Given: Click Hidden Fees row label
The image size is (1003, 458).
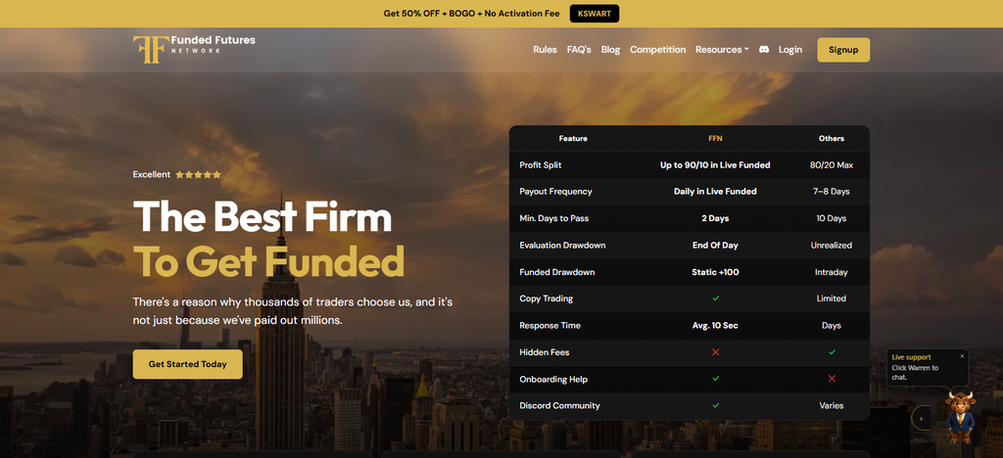Looking at the screenshot, I should coord(545,352).
